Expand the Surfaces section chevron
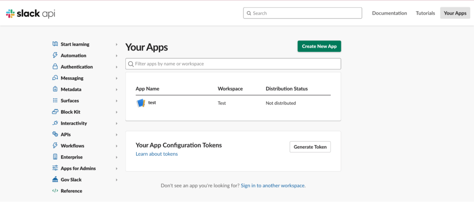Screen dimensions: 474x202 [x=117, y=101]
